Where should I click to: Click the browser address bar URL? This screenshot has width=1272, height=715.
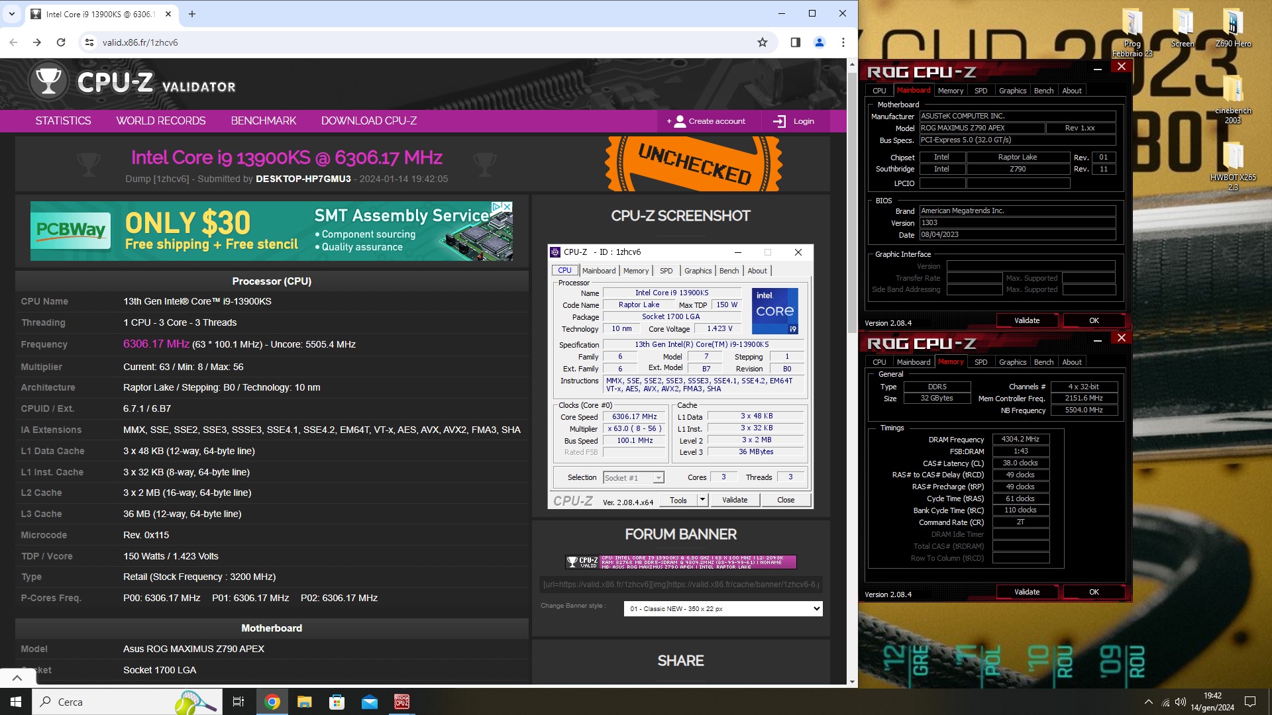coord(140,42)
